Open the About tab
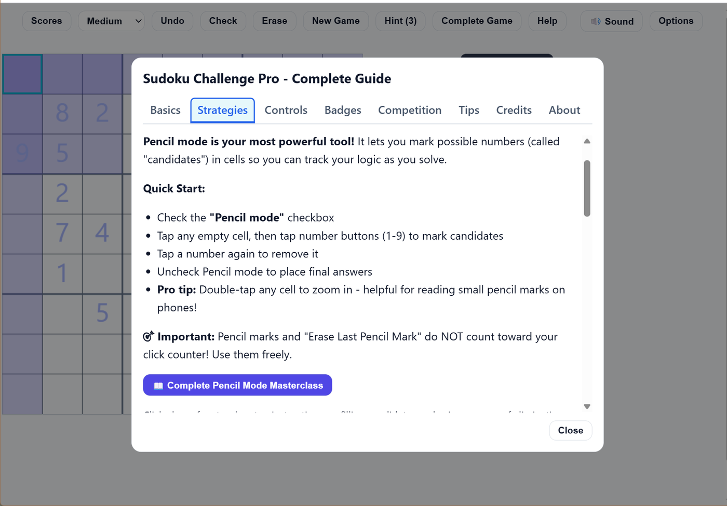The image size is (727, 506). pyautogui.click(x=564, y=110)
